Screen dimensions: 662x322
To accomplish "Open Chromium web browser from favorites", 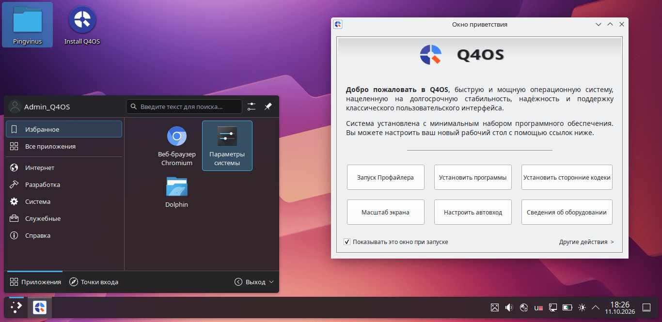I will [177, 145].
